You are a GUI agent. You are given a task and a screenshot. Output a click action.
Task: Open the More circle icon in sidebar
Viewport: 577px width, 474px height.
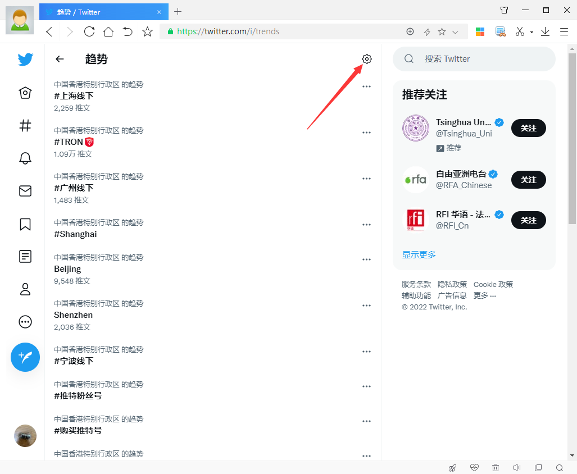[25, 322]
